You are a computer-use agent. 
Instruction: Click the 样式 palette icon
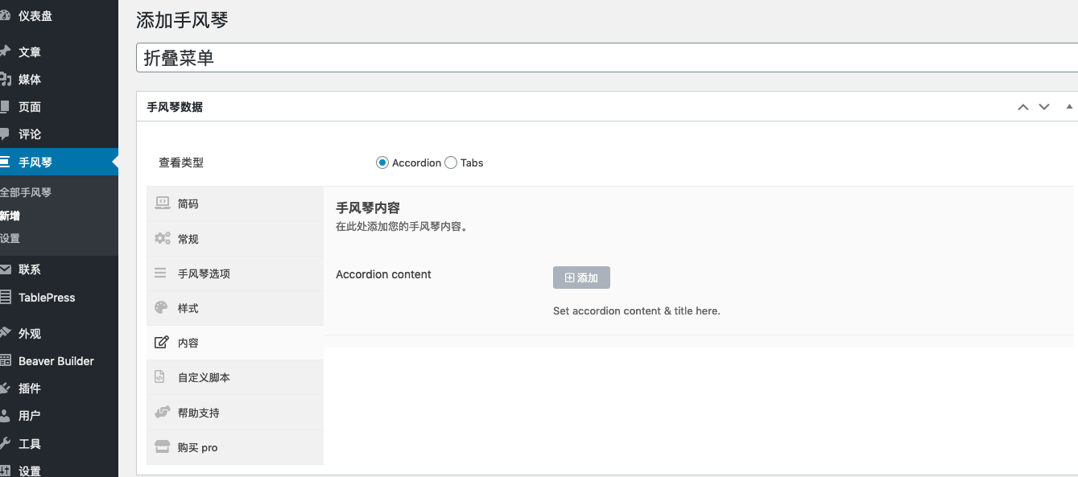tap(161, 308)
